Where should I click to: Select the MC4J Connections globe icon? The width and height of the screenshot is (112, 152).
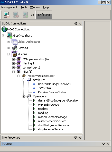click(x=4, y=29)
